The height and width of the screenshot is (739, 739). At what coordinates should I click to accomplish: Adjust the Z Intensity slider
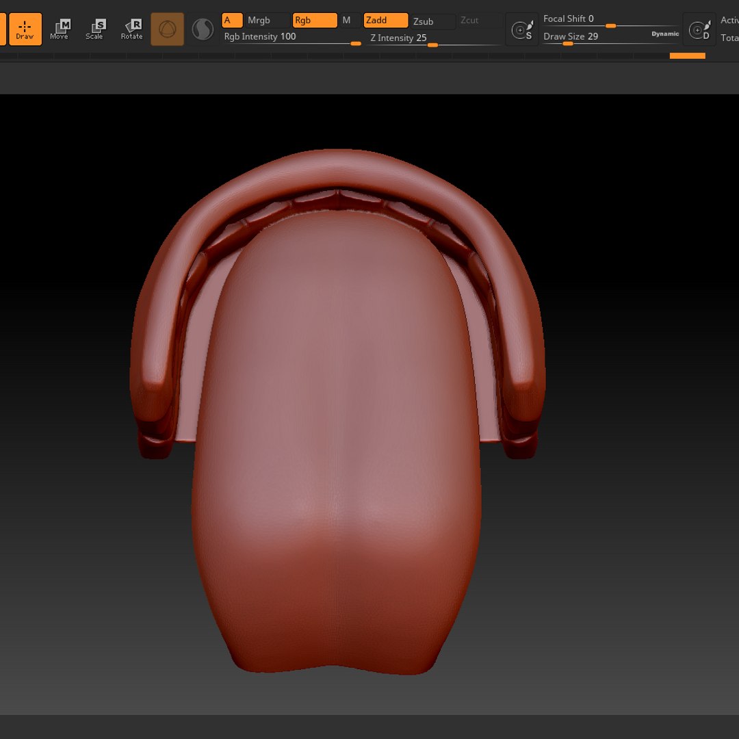click(x=434, y=38)
